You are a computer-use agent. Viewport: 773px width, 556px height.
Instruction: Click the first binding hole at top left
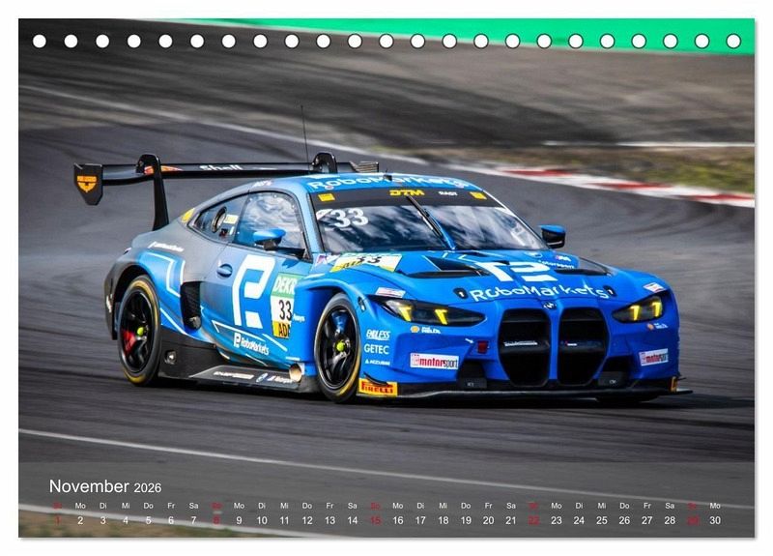click(x=40, y=41)
